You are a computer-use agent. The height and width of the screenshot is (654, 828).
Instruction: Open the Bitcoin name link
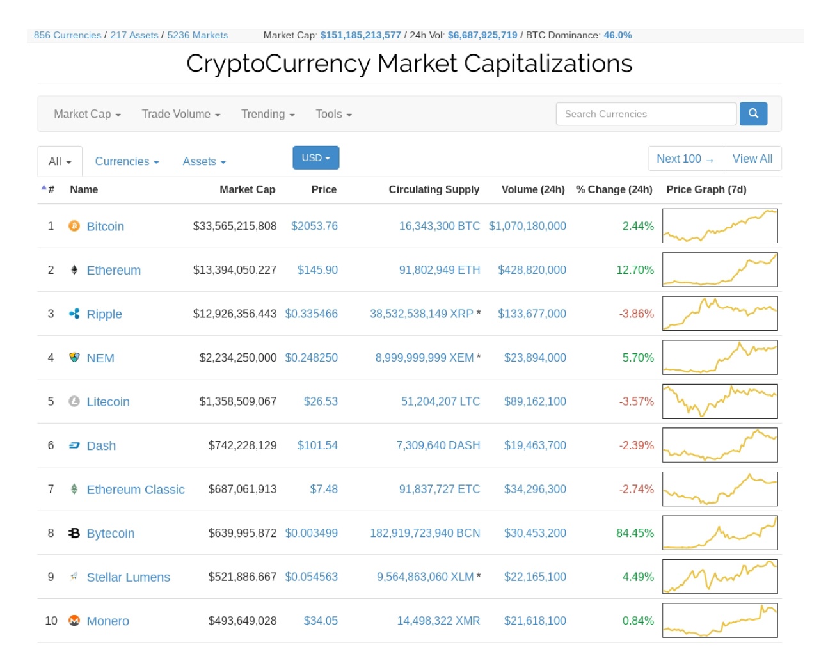coord(106,227)
